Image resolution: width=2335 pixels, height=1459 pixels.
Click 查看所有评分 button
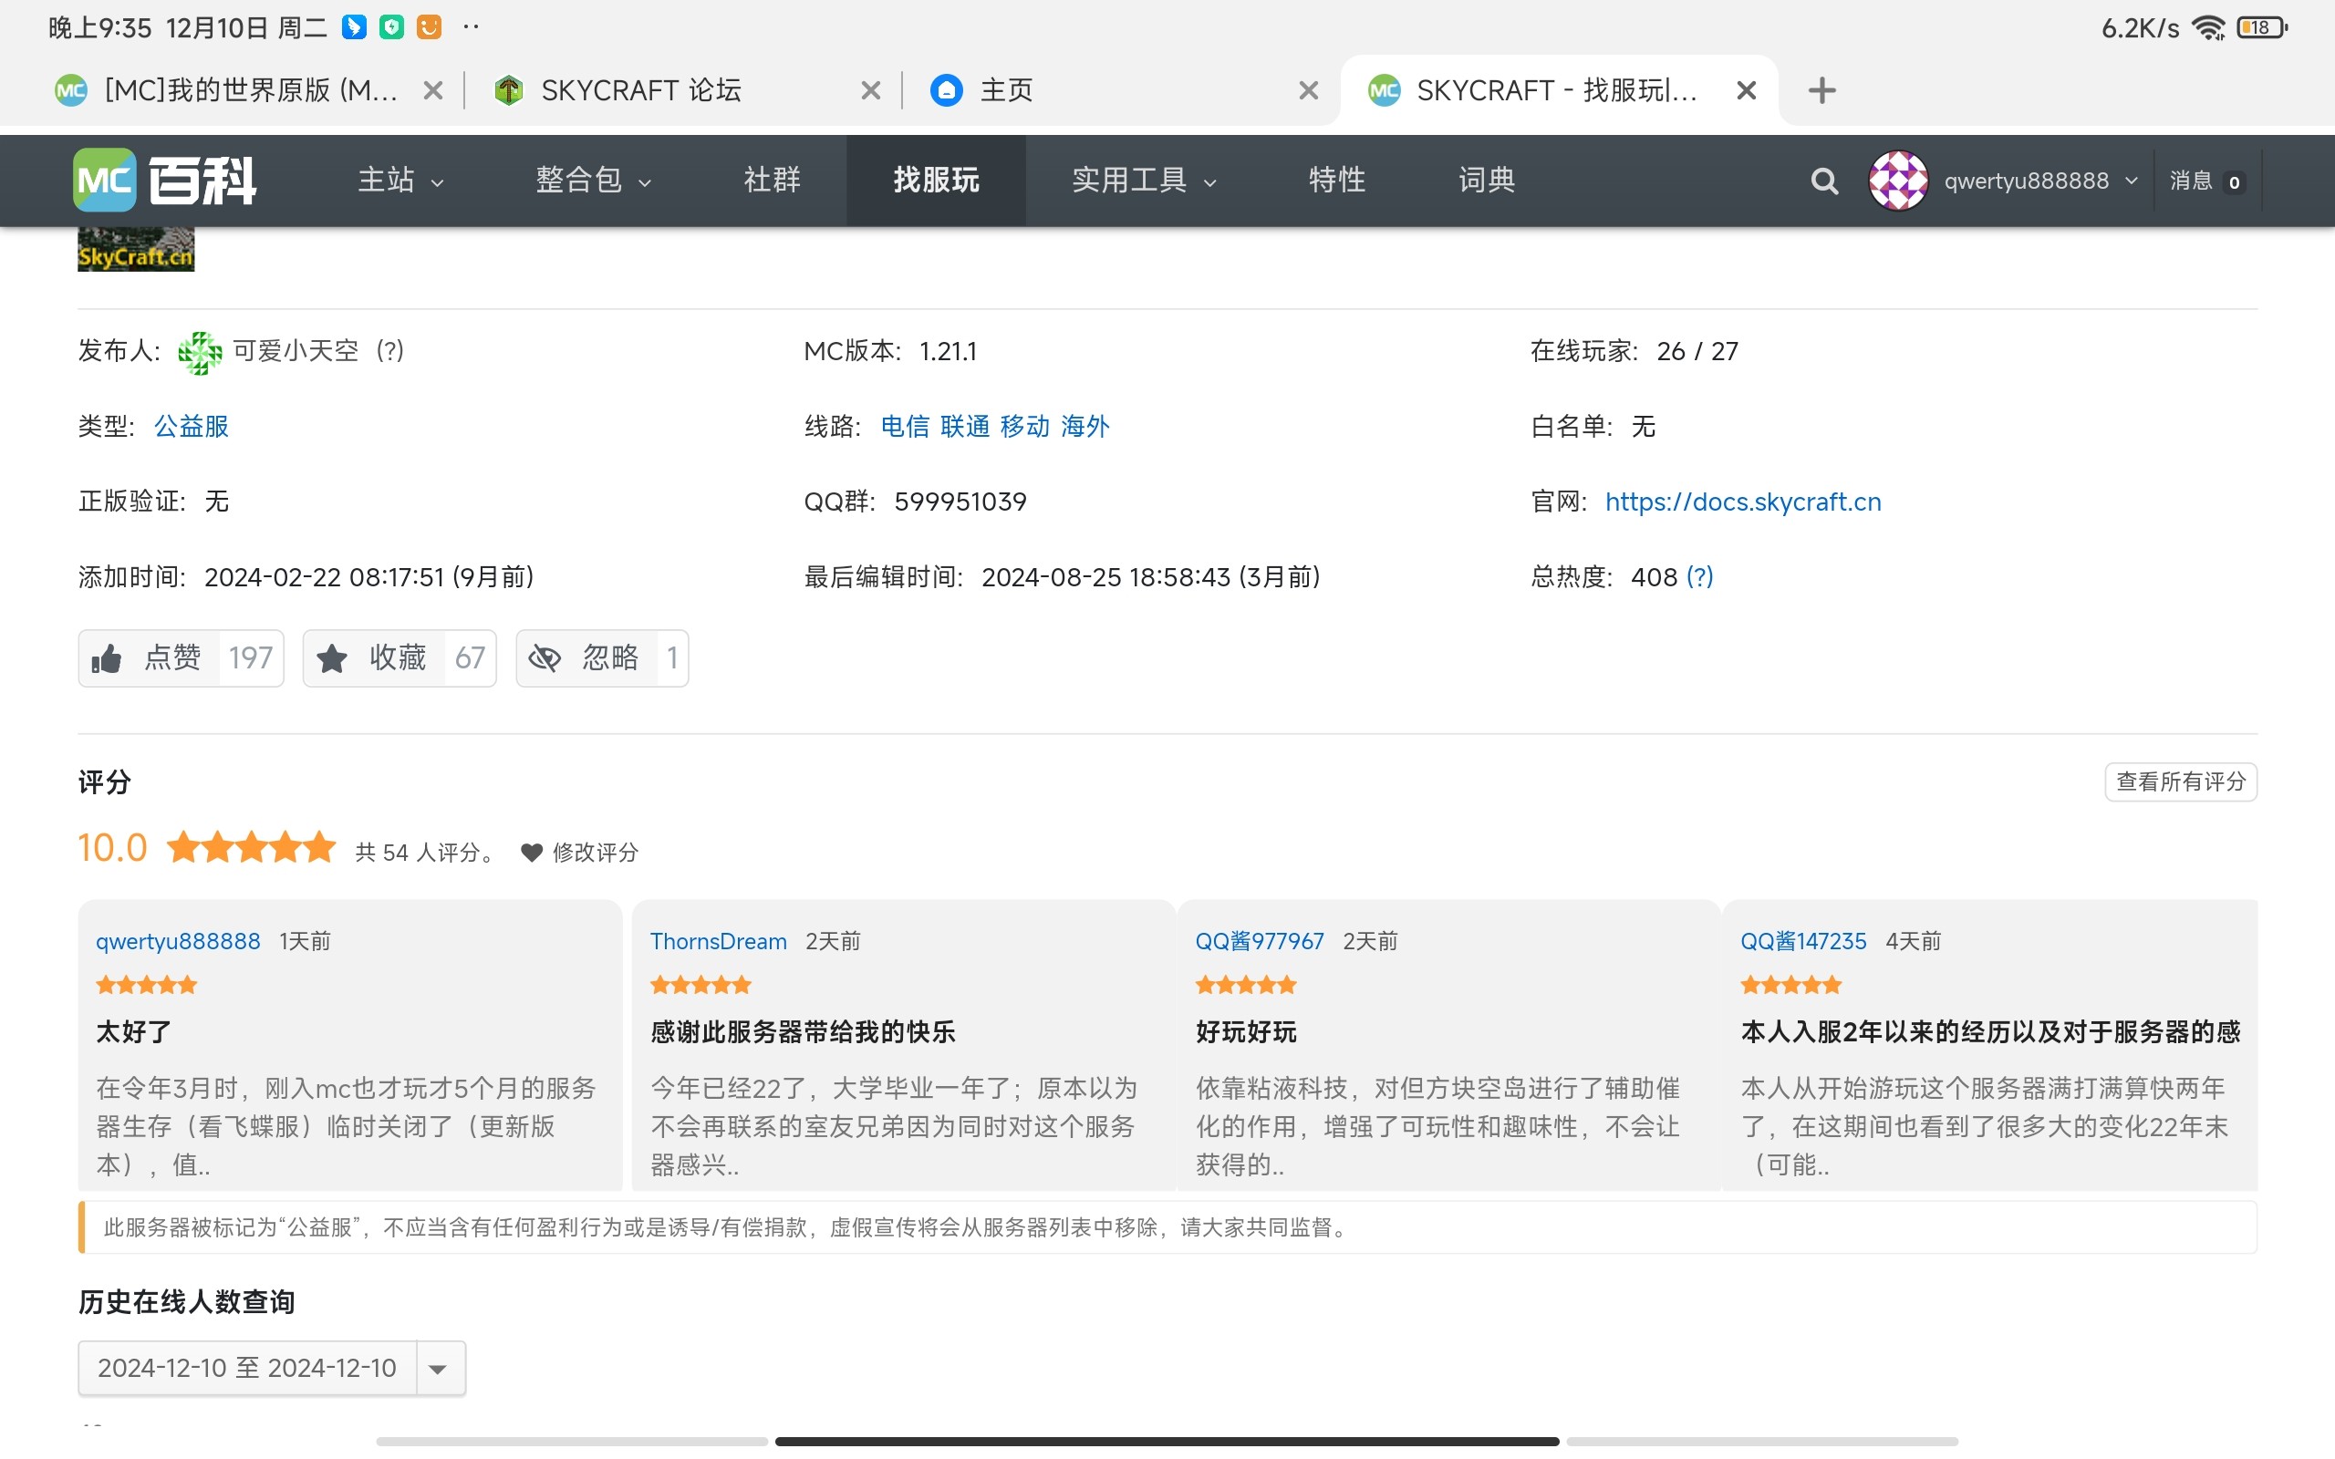coord(2181,781)
